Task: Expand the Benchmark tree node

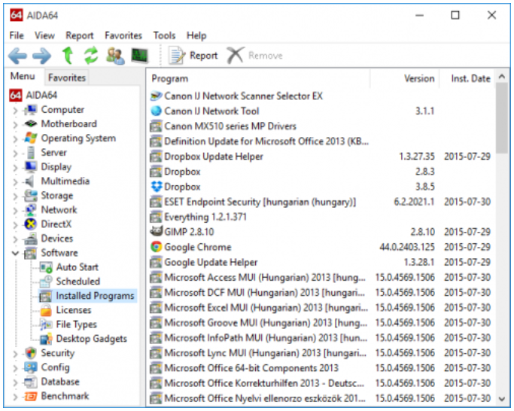Action: pos(15,397)
